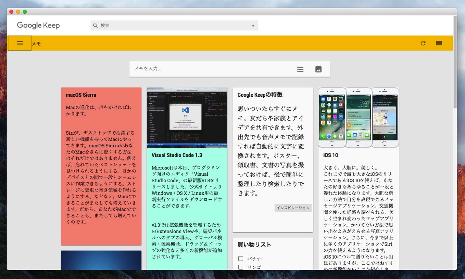Click the インスピレーション label tag

(x=293, y=208)
